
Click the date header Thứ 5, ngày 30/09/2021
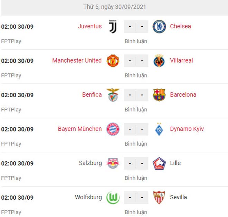click(115, 7)
